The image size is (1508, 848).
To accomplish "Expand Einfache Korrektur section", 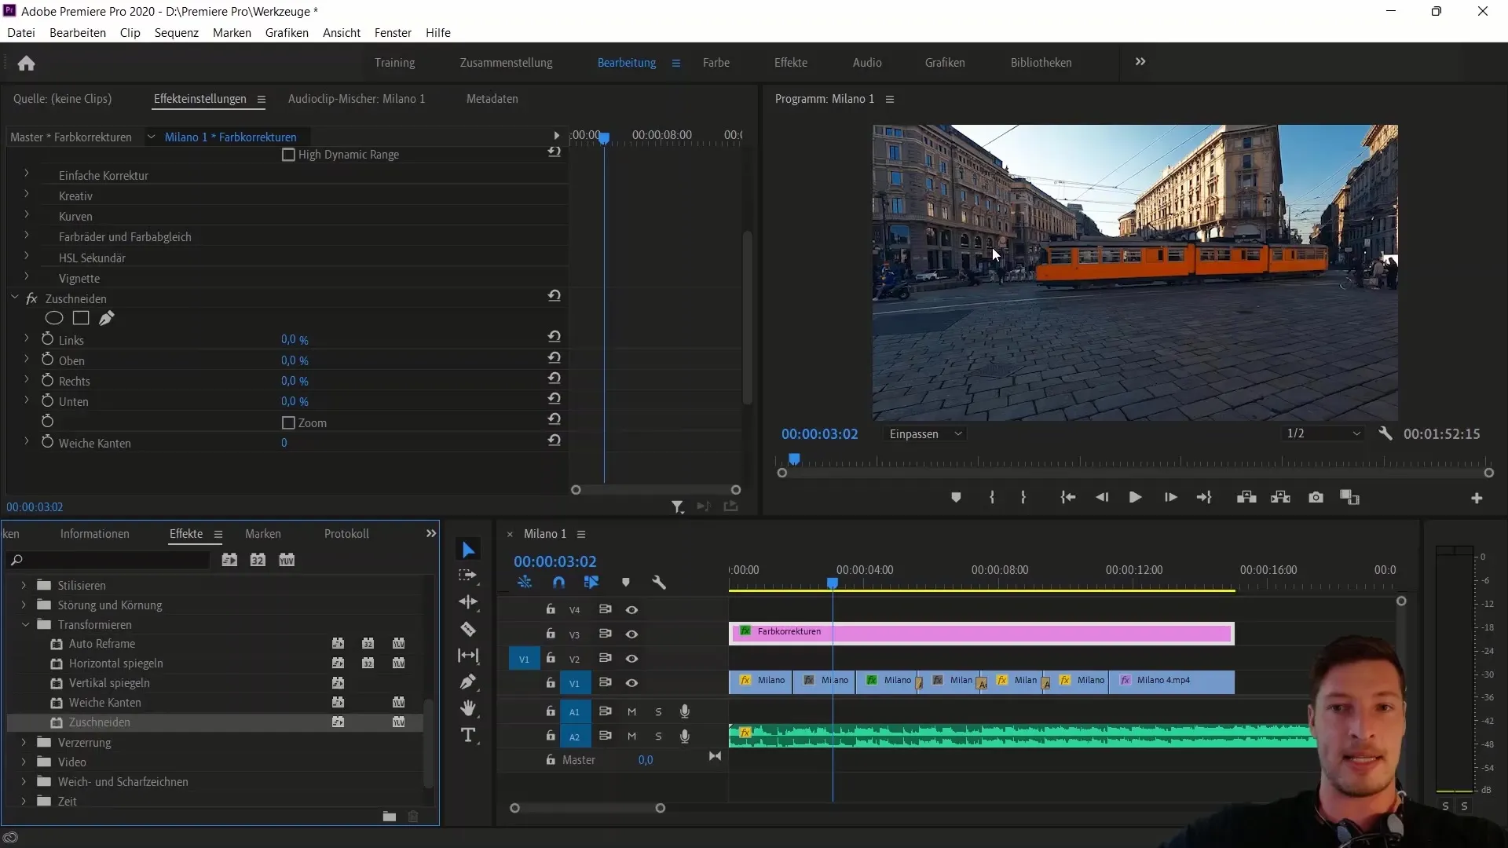I will tap(26, 173).
